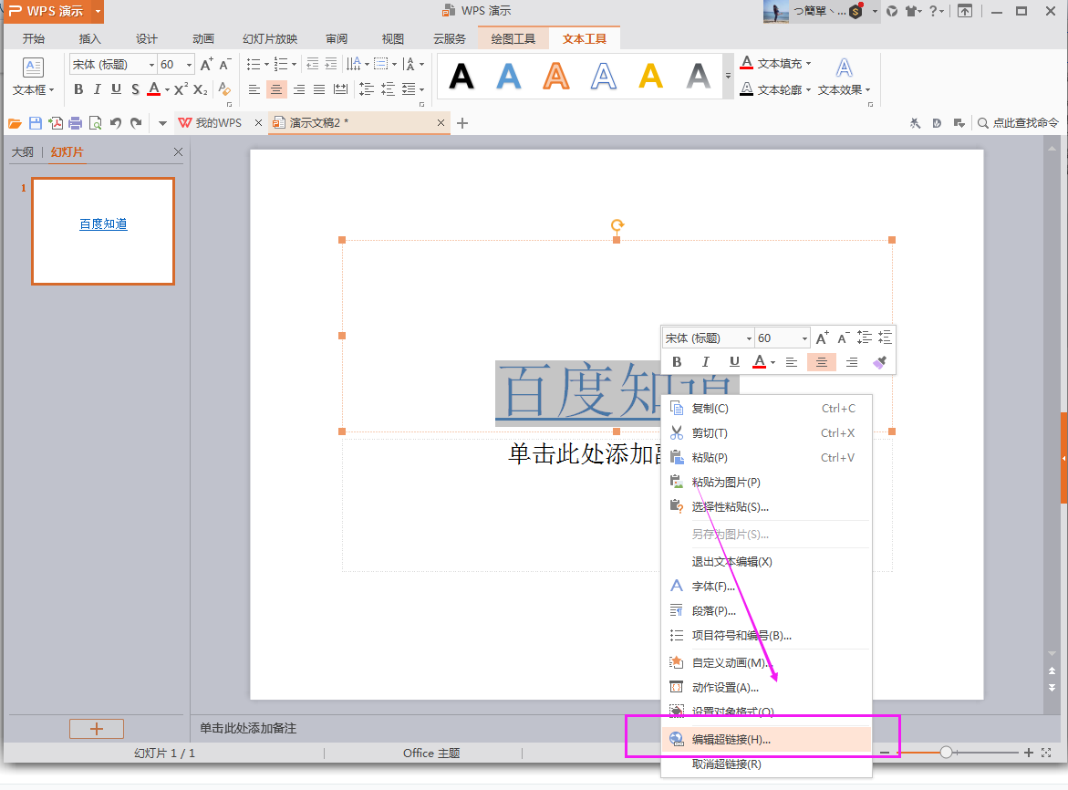Choose 字体(F) from the context menu
This screenshot has height=790, width=1068.
pos(766,587)
